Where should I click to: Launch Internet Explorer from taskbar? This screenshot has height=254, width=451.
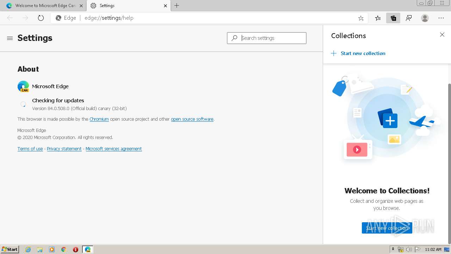coord(28,249)
